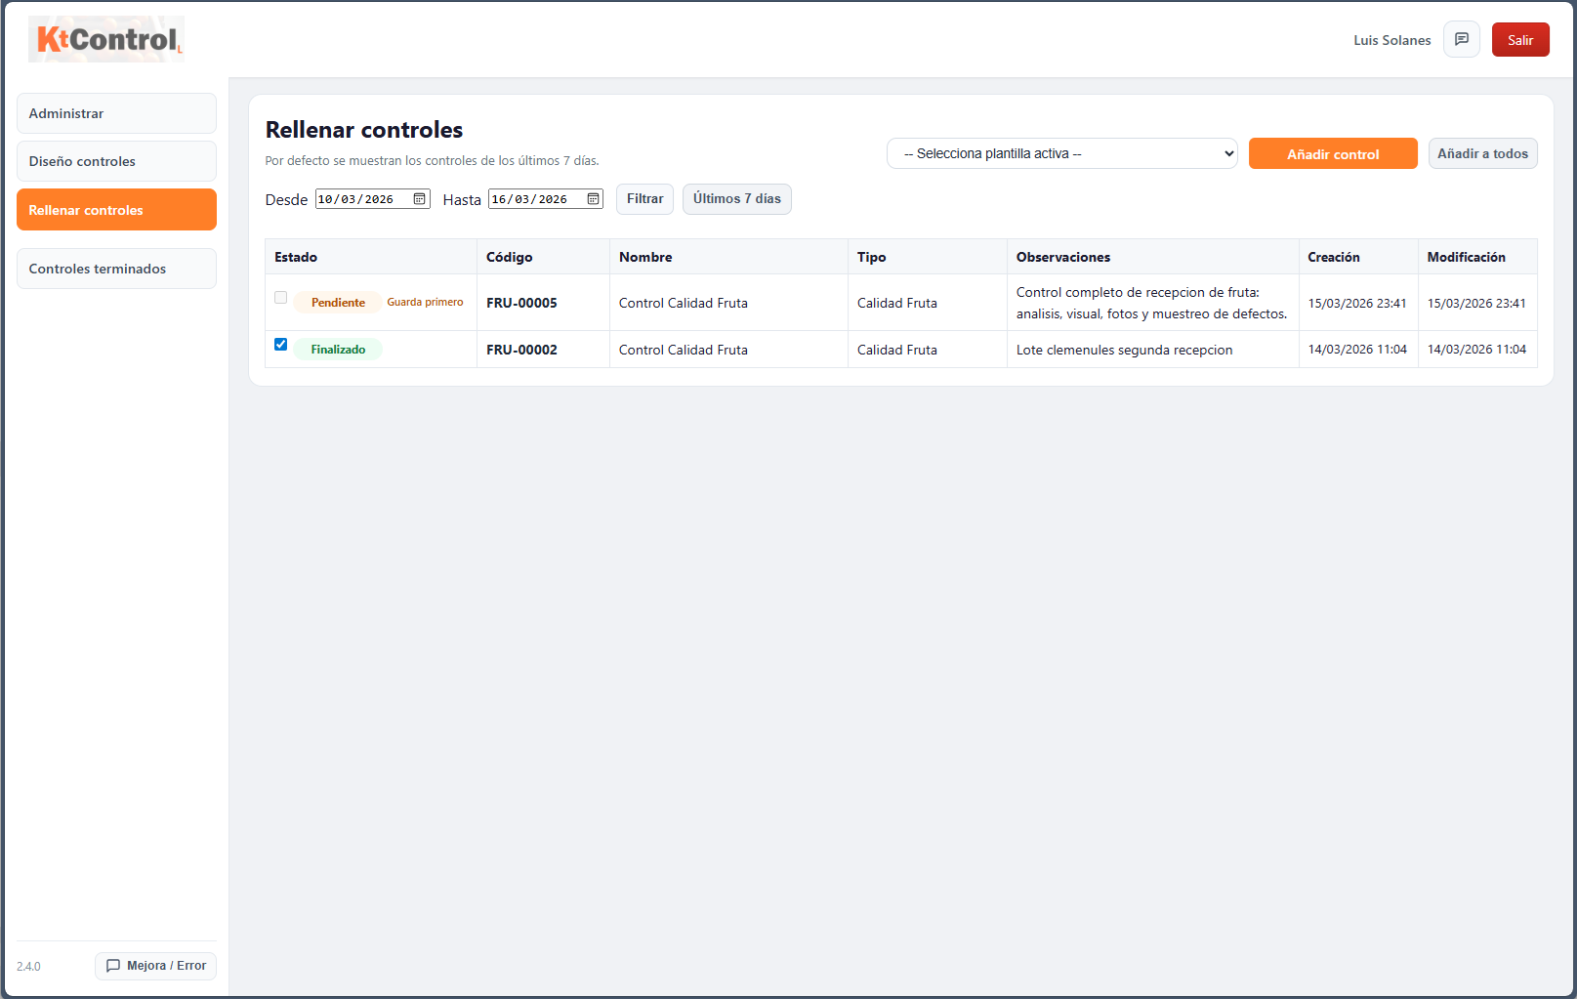Open Controles terminados in sidebar
This screenshot has height=999, width=1577.
tap(116, 269)
